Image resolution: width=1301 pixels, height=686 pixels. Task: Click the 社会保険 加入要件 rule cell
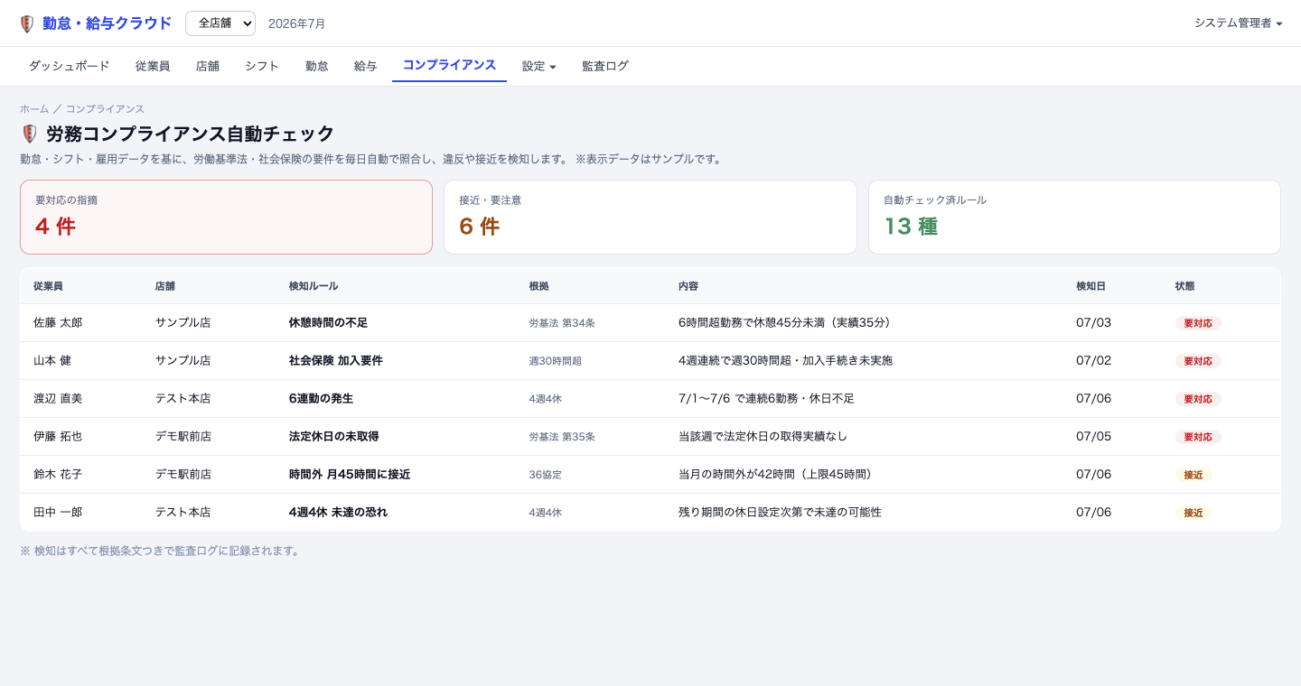click(336, 360)
